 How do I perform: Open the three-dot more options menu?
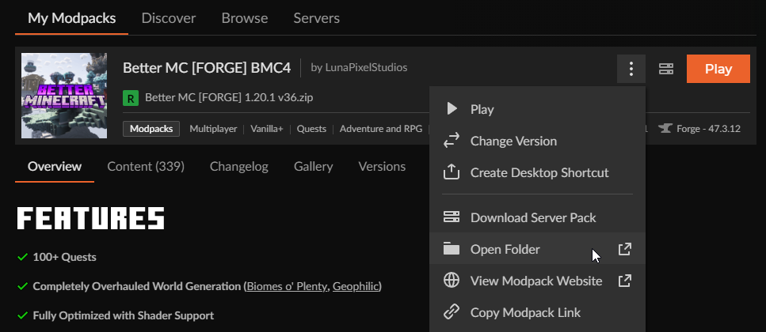point(631,69)
